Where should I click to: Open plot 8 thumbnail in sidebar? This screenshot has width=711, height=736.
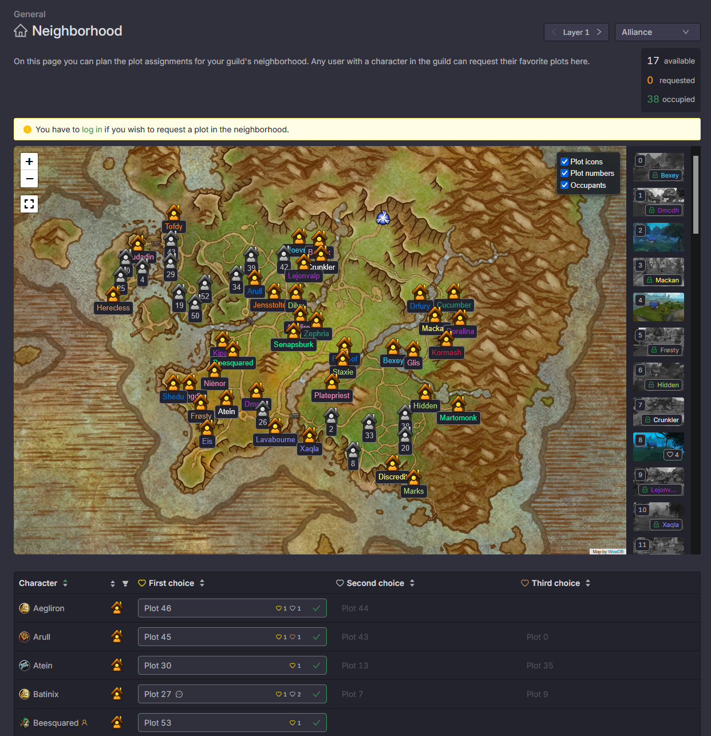click(x=658, y=447)
